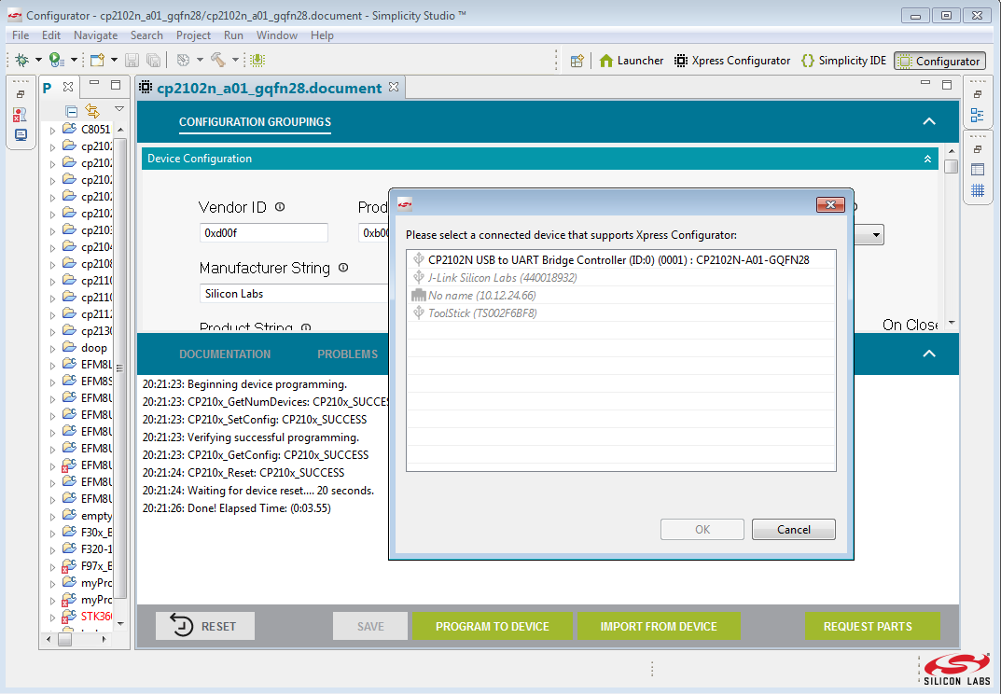Viewport: 1001px width, 694px height.
Task: Click the New Project toolbar icon
Action: [x=95, y=60]
